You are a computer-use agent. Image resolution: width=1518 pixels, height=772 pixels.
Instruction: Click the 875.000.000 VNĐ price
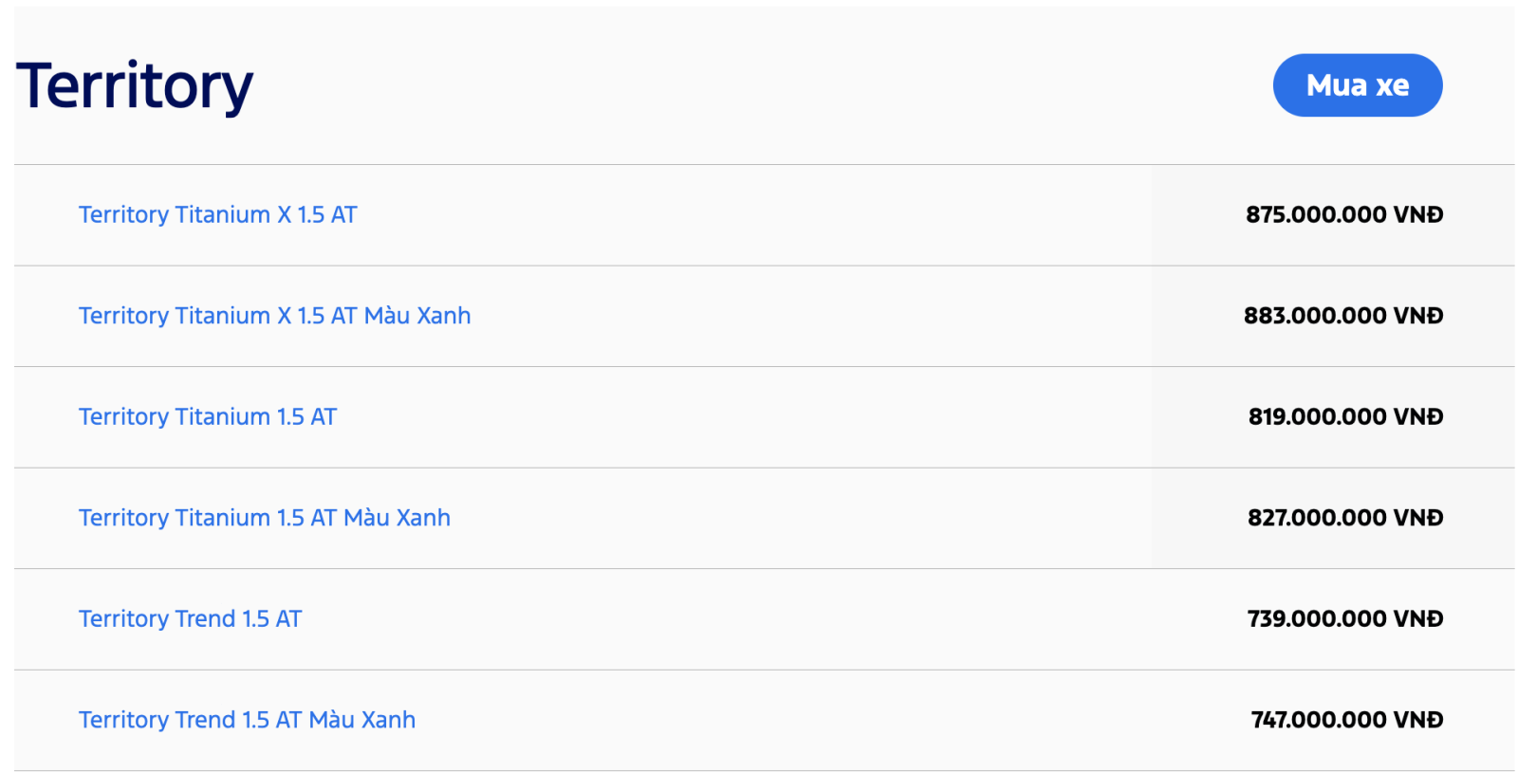pyautogui.click(x=1343, y=215)
